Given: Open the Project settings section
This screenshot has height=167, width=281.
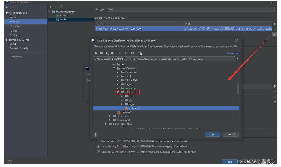Looking at the screenshot, I should [x=14, y=17].
